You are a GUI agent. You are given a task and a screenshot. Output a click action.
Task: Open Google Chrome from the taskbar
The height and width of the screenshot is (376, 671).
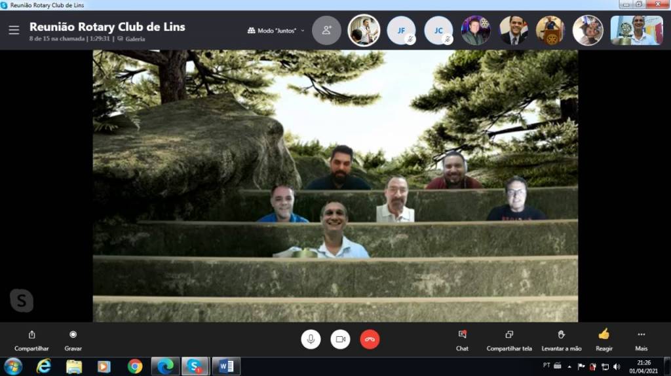point(135,366)
